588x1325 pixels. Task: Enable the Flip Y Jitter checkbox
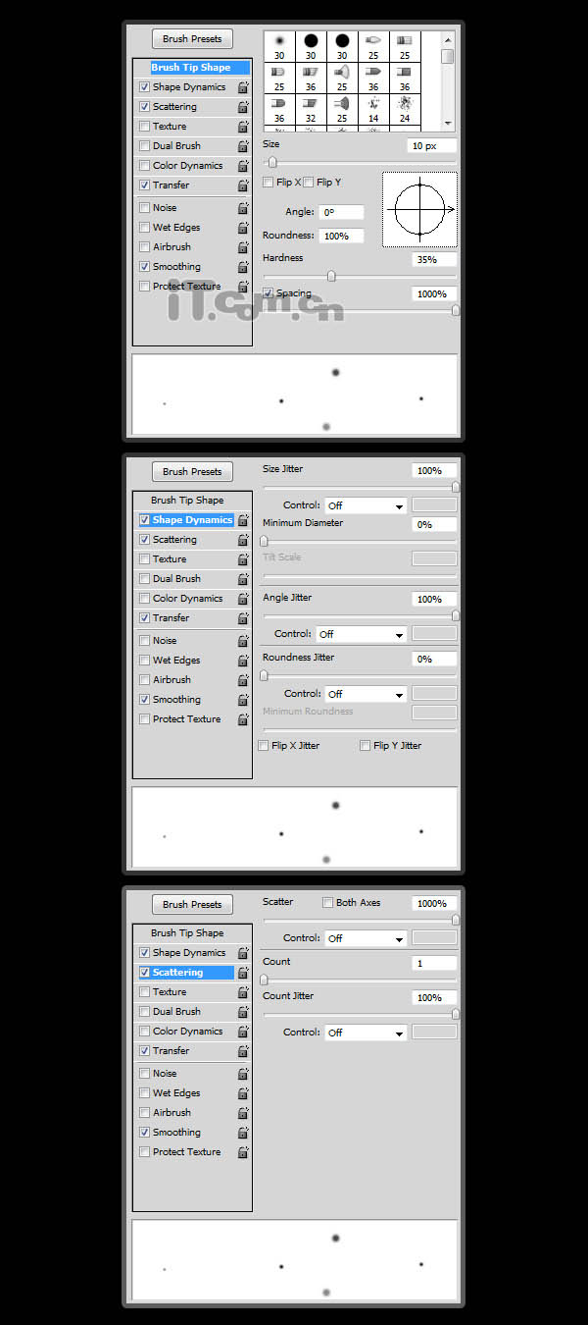point(366,746)
